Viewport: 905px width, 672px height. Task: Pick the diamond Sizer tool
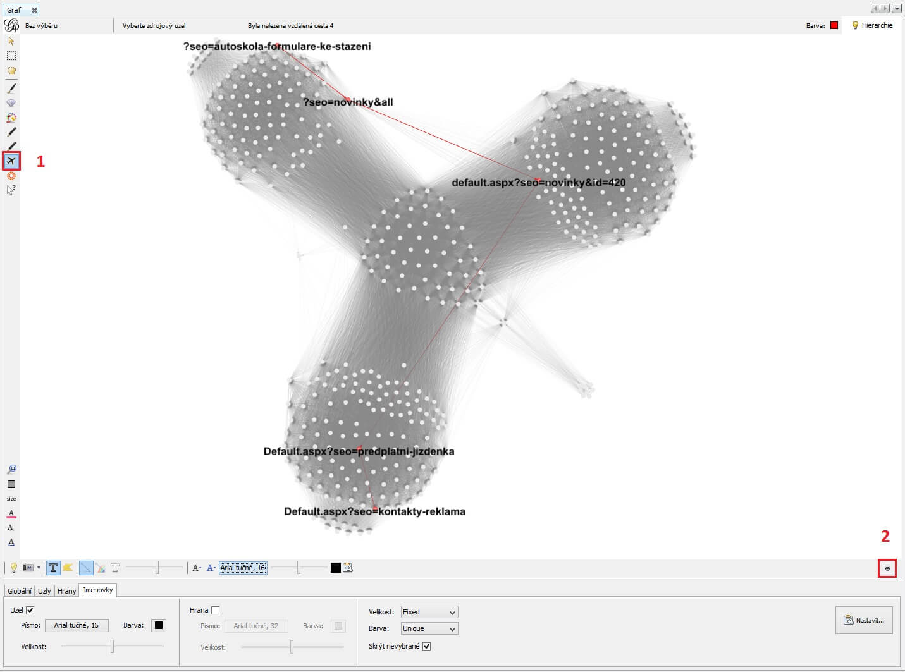pos(11,102)
